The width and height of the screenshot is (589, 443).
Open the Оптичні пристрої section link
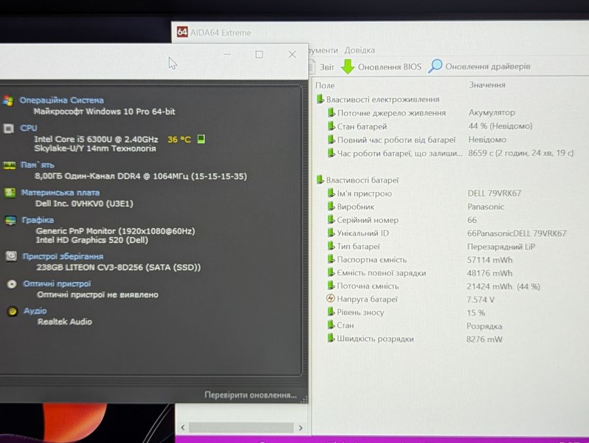click(57, 284)
